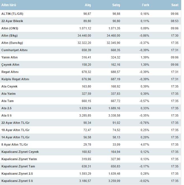Click the "Çeyrek Altın" row name

click(x=10, y=65)
